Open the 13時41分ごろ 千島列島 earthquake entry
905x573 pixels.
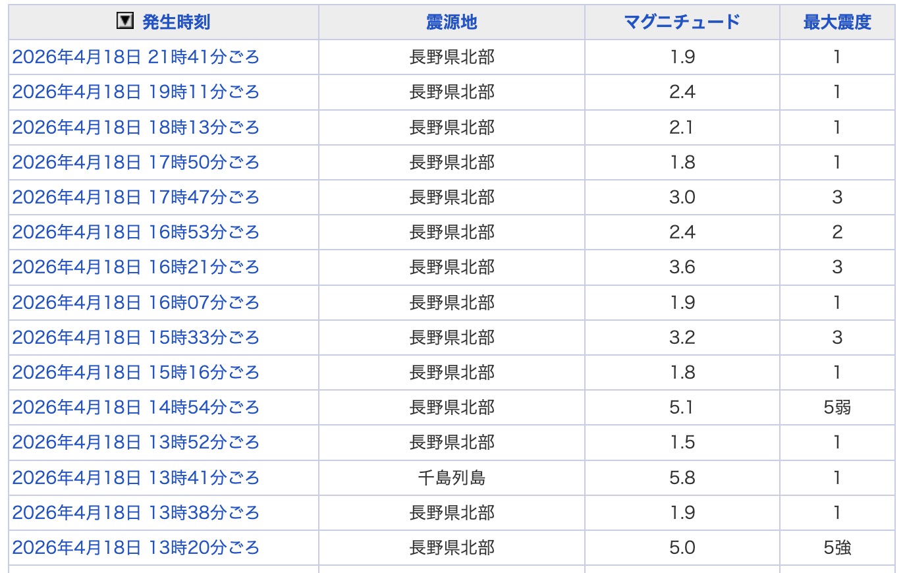(136, 477)
